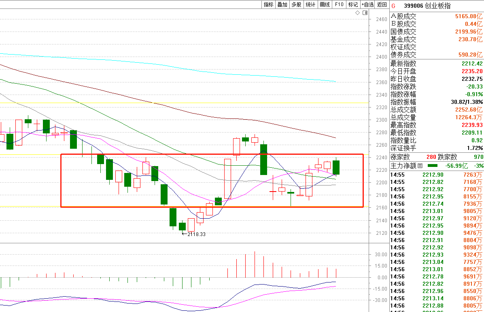Select the tick row with volume 8155万
The image size is (484, 312).
tap(437, 197)
